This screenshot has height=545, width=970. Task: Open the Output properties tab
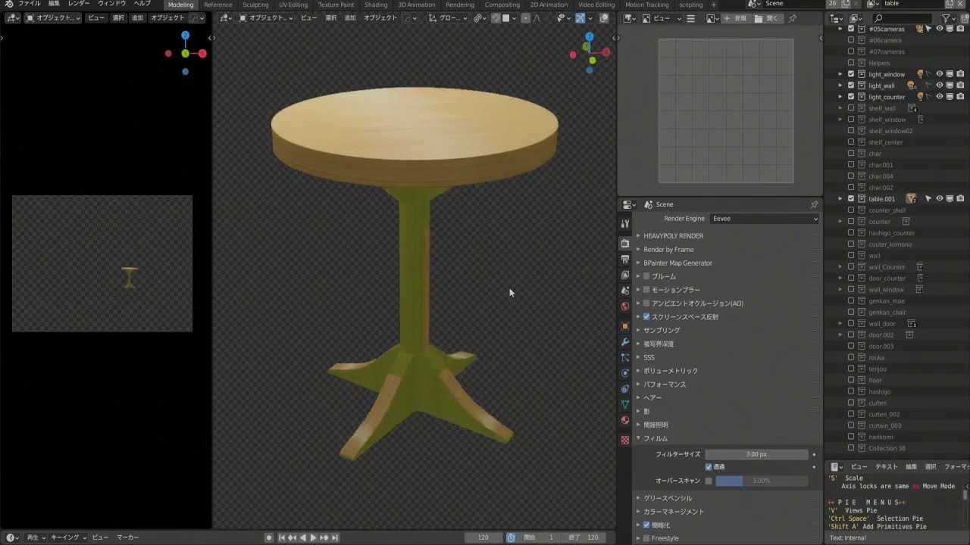pos(625,260)
